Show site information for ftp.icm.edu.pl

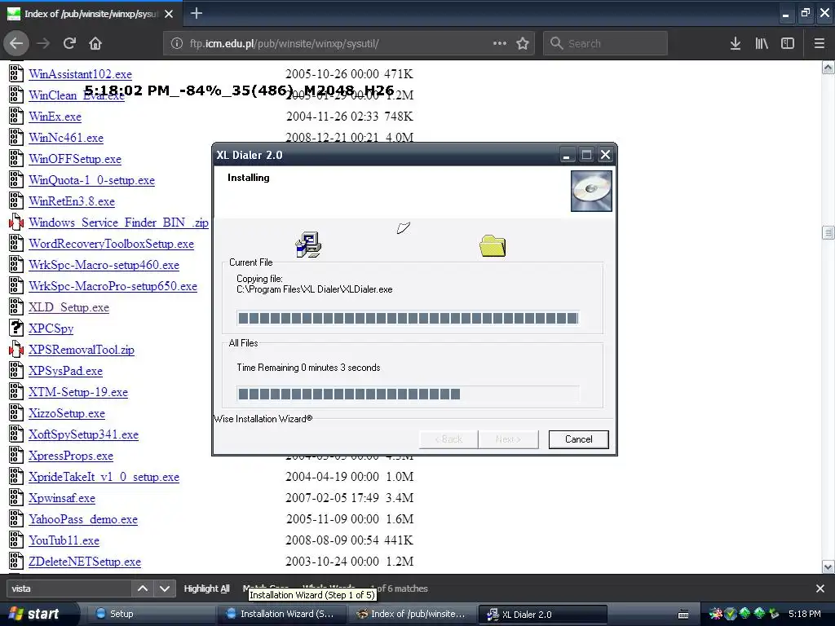(177, 44)
